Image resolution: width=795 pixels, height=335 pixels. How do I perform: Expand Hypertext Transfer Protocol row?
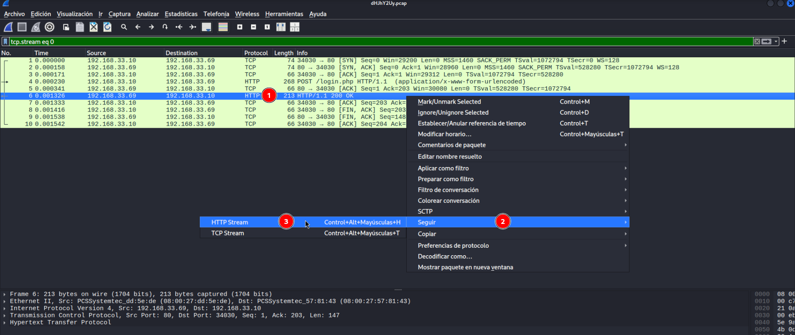tap(4, 322)
